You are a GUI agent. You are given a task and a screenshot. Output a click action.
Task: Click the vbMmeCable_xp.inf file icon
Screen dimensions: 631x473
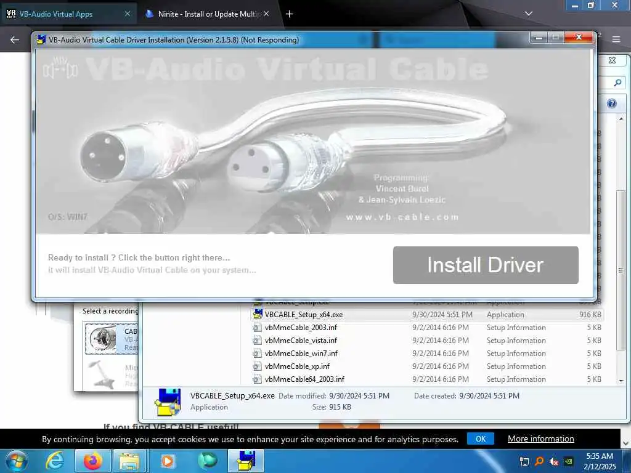[x=257, y=366]
